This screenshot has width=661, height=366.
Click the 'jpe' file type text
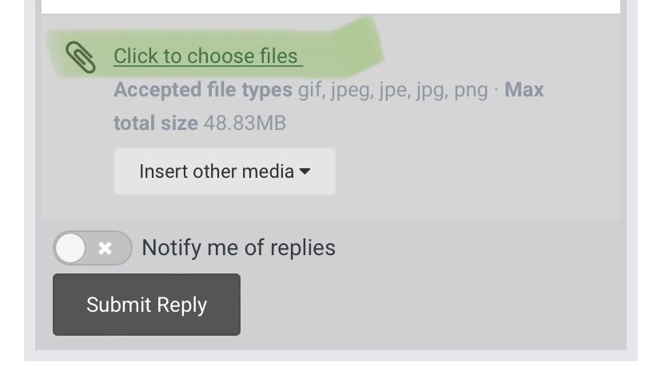click(391, 90)
